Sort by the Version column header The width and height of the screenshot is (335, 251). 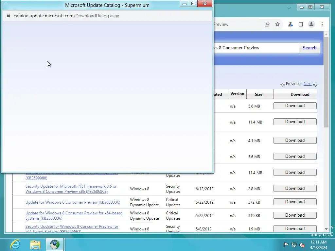click(237, 94)
